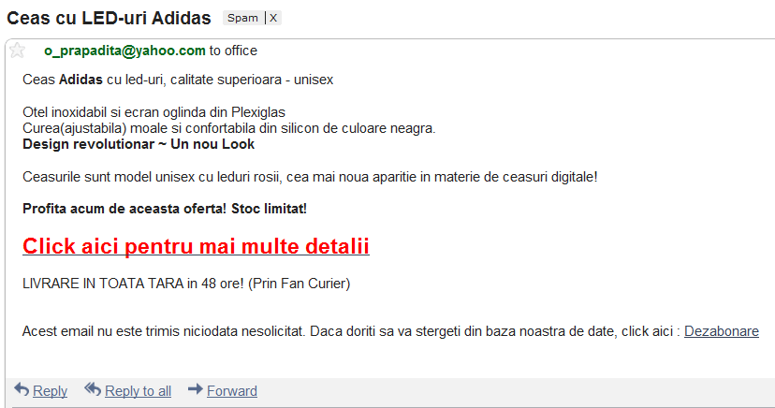This screenshot has height=408, width=775.
Task: Remove the Spam label with X
Action: coord(274,18)
